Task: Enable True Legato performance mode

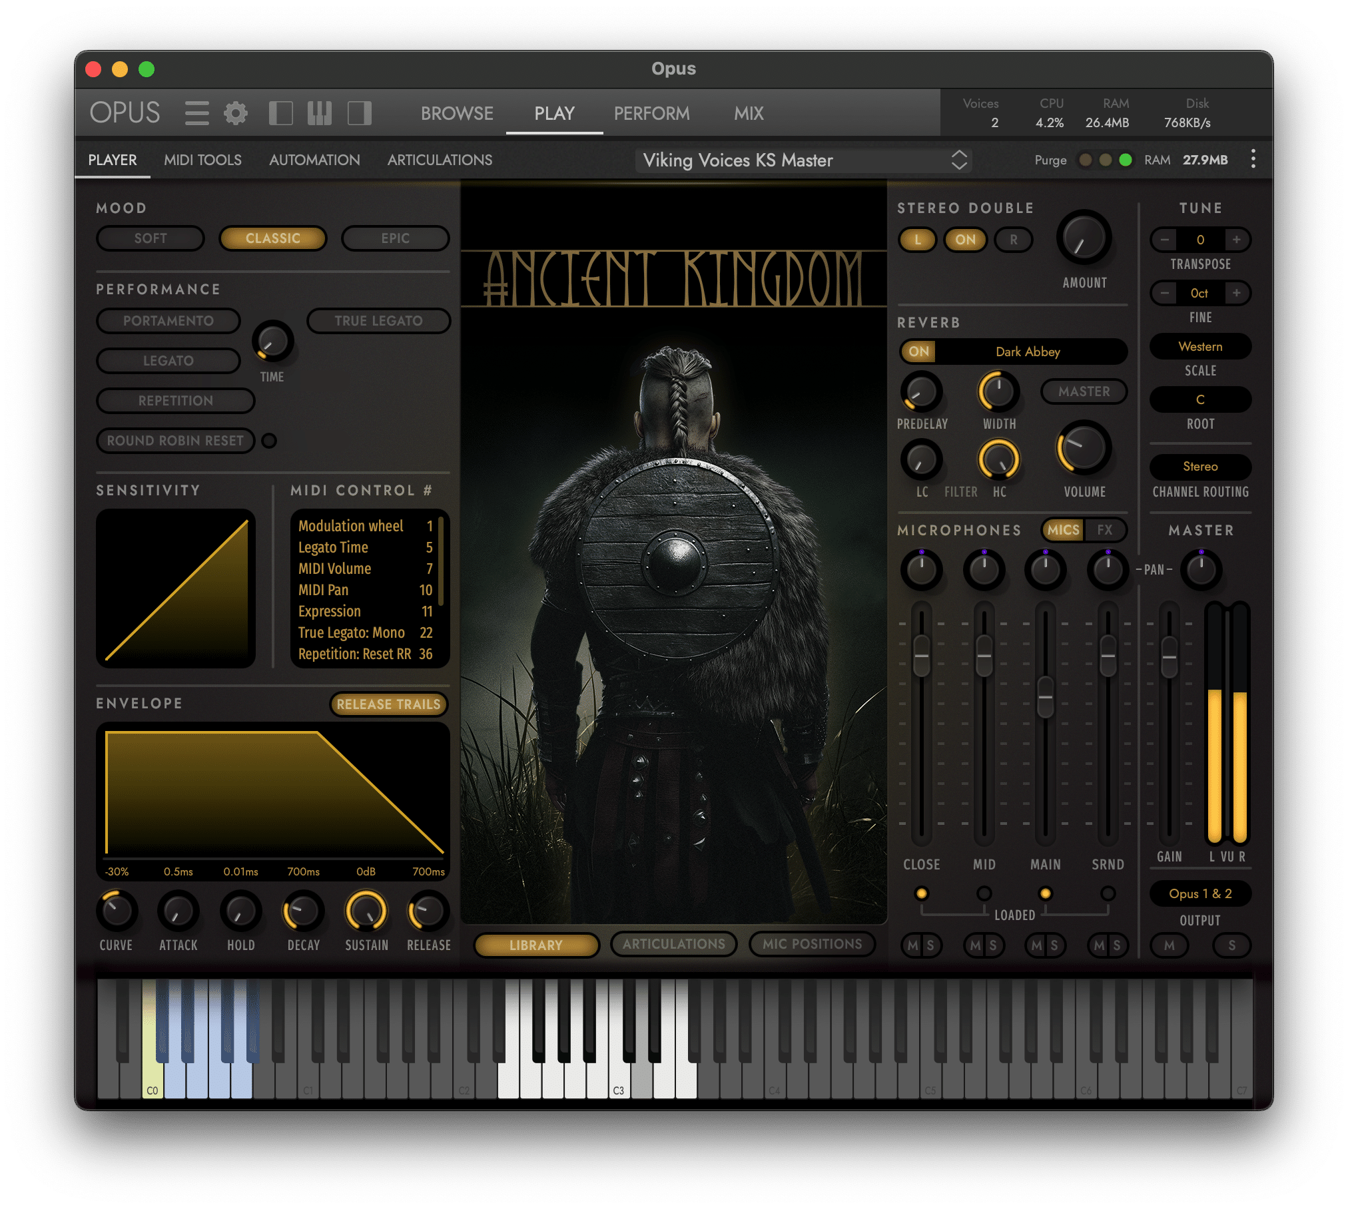Action: point(378,321)
